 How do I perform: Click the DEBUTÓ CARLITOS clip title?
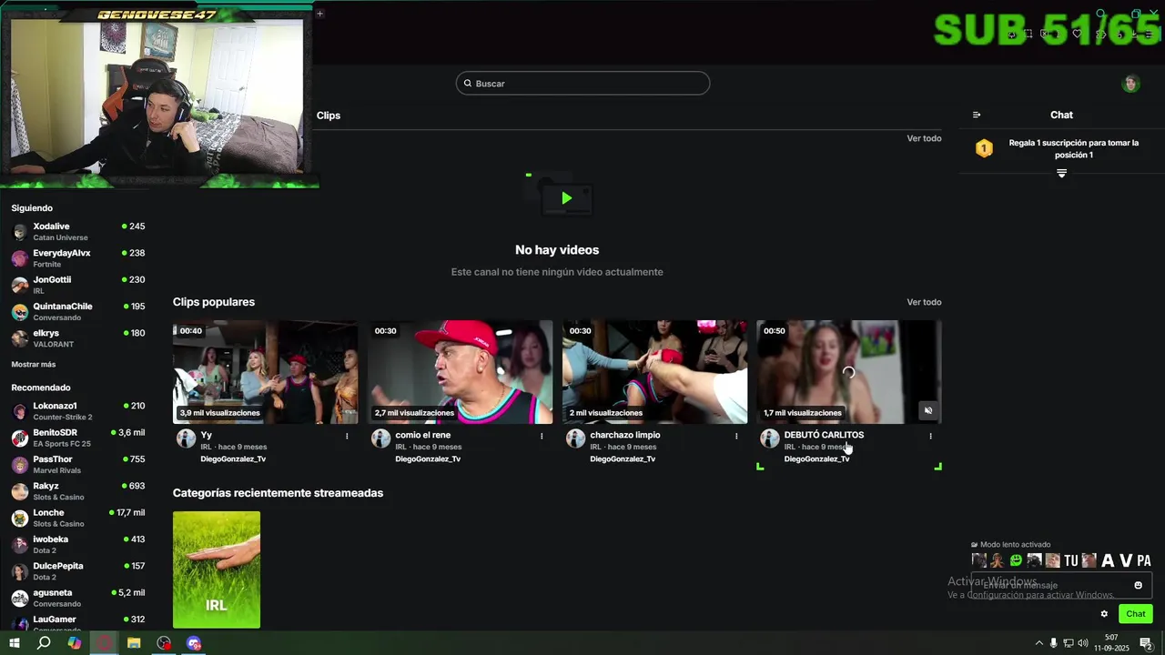(824, 435)
